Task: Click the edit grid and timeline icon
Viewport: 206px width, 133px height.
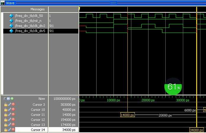Action: click(8, 99)
